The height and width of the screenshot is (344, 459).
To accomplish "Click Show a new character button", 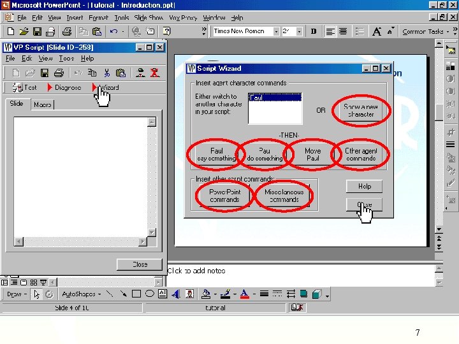I will pyautogui.click(x=361, y=111).
